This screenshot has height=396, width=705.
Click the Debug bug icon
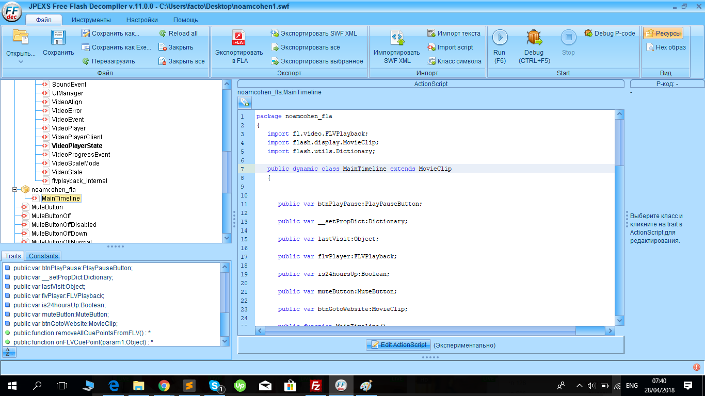[x=534, y=37]
